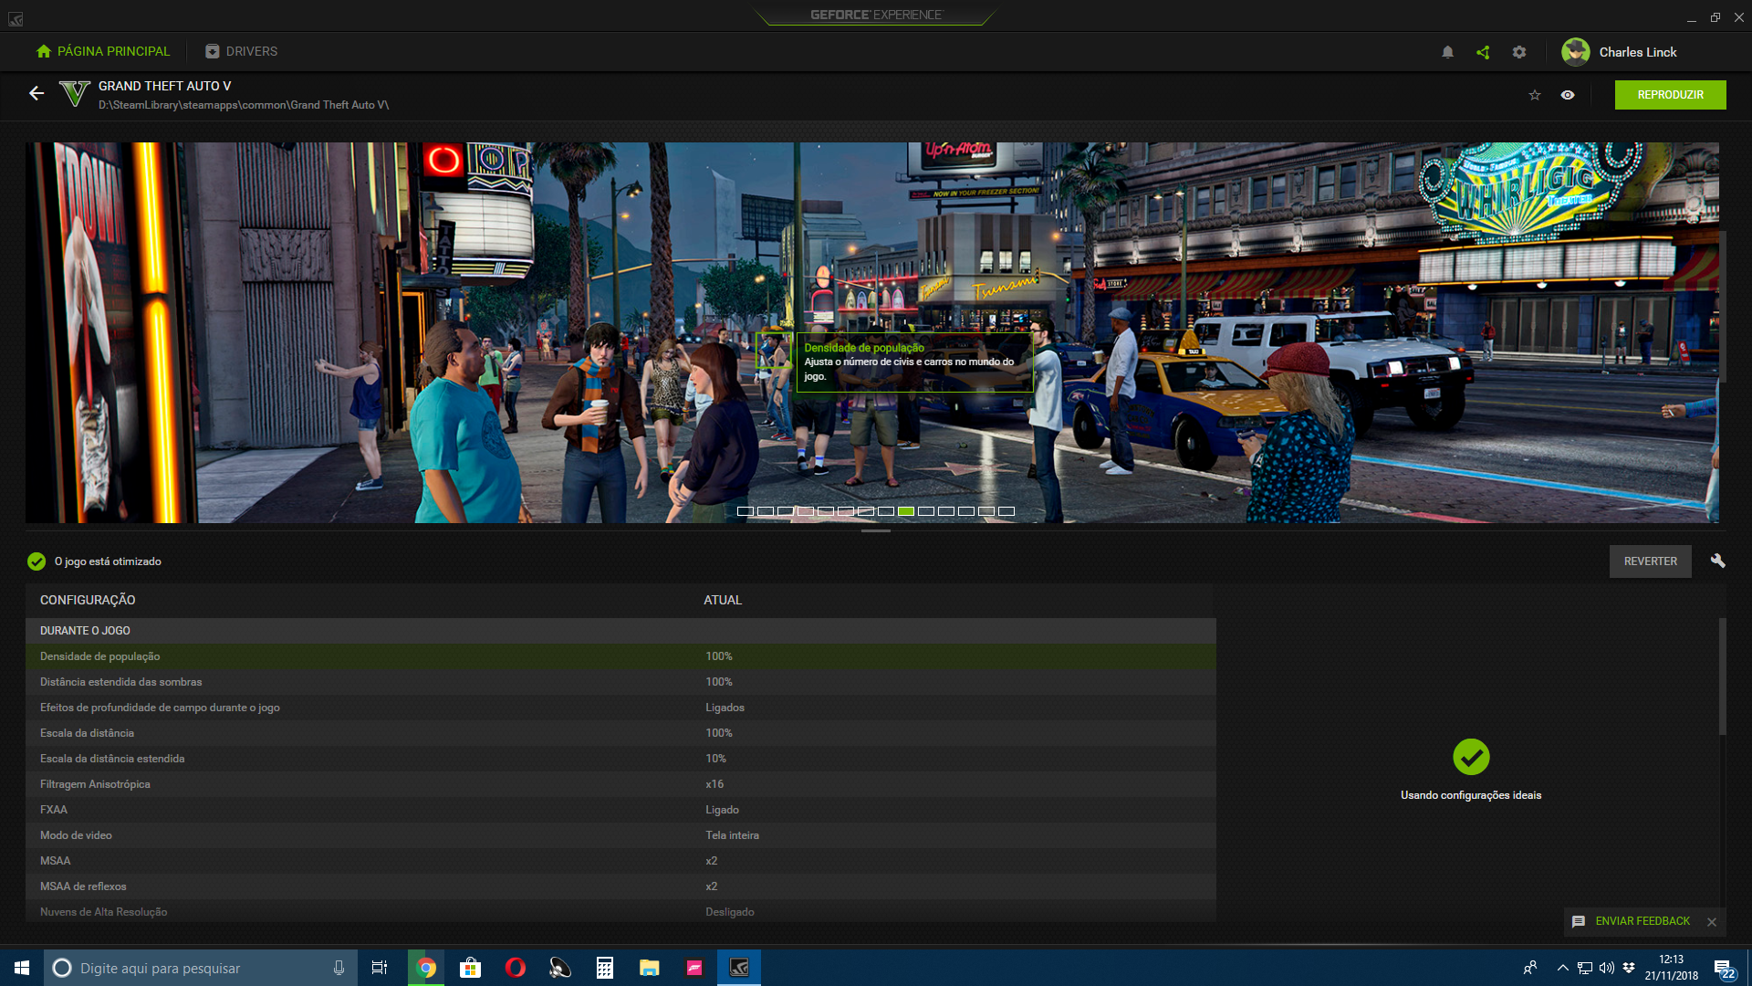Click the Grand Theft Auto V logo
This screenshot has height=986, width=1752.
click(75, 94)
